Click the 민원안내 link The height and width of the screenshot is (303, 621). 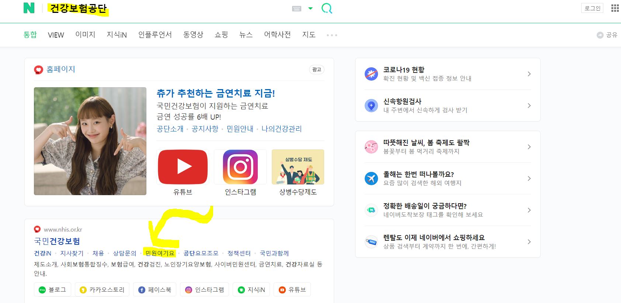240,129
